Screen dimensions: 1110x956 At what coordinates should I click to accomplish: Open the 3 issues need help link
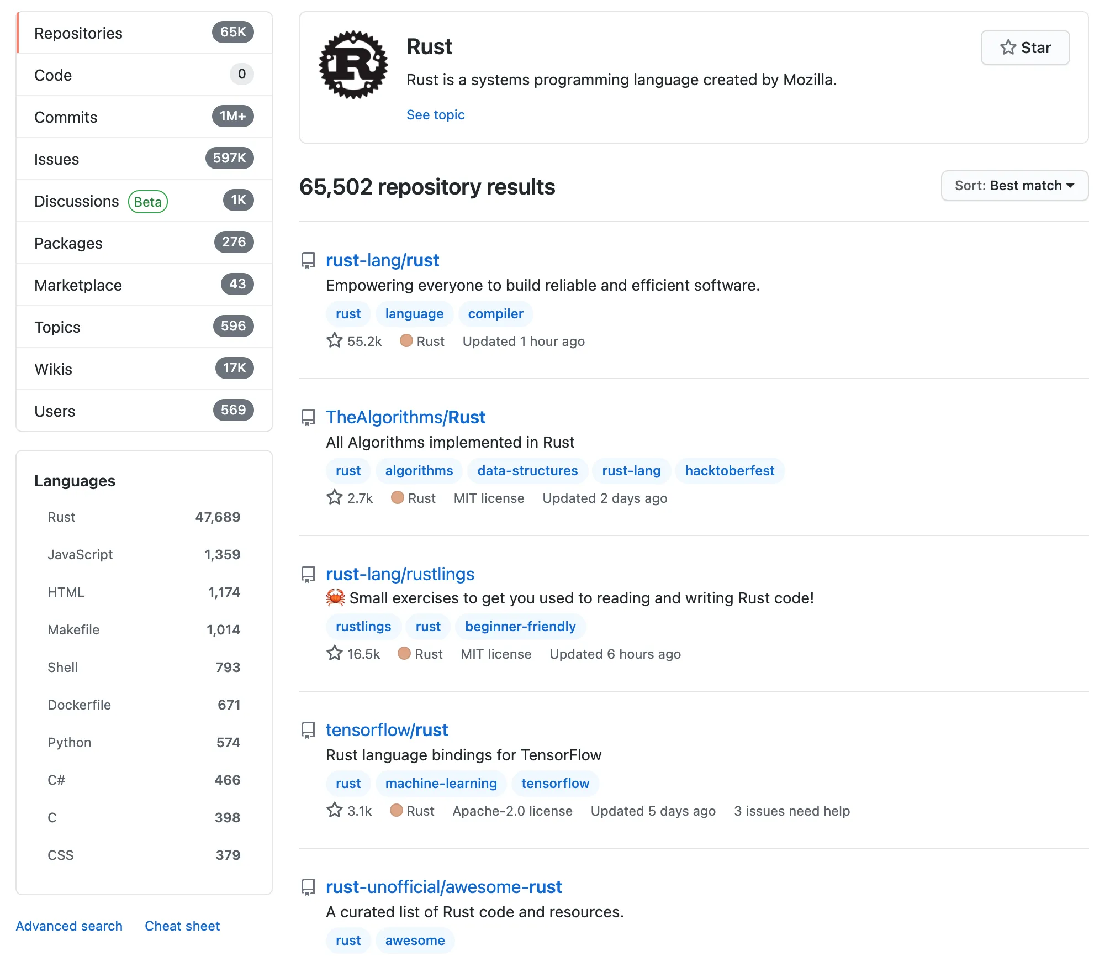coord(791,811)
